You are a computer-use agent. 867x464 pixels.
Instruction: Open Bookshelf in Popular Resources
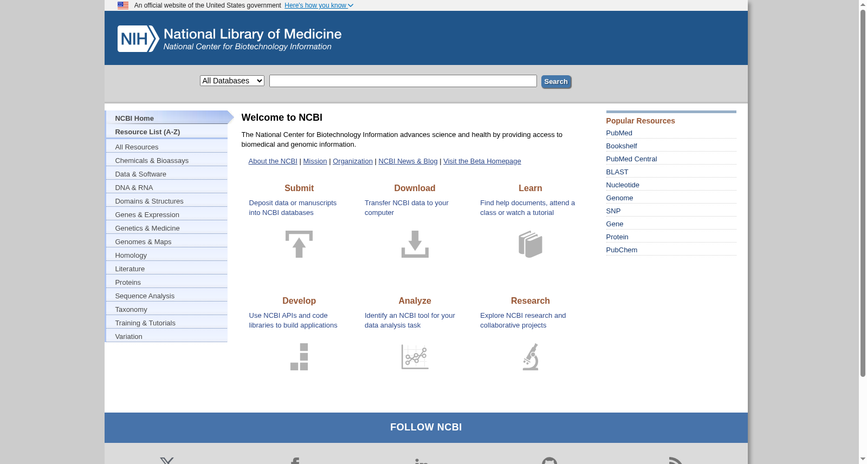(622, 146)
